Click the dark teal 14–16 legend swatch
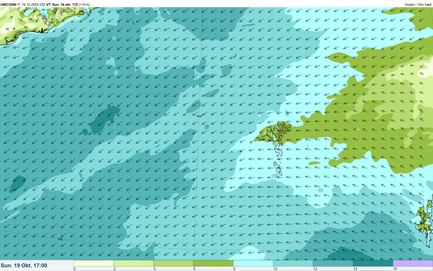The height and width of the screenshot is (271, 433). [x=373, y=263]
